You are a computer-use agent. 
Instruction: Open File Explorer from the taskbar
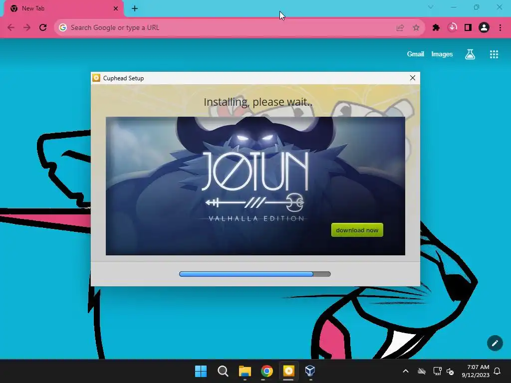[245, 371]
